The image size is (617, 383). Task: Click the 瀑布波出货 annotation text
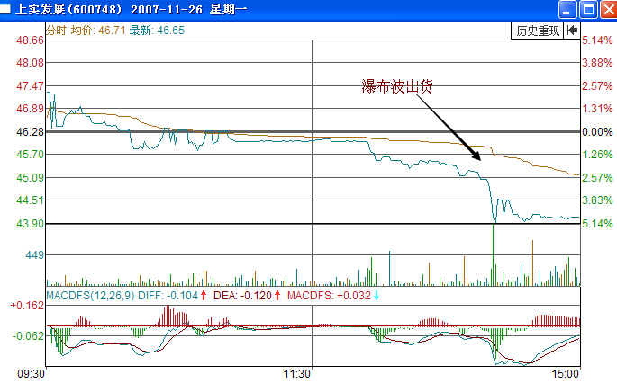[x=392, y=86]
